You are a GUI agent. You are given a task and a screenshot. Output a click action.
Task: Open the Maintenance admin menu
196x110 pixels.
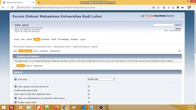(x=55, y=51)
